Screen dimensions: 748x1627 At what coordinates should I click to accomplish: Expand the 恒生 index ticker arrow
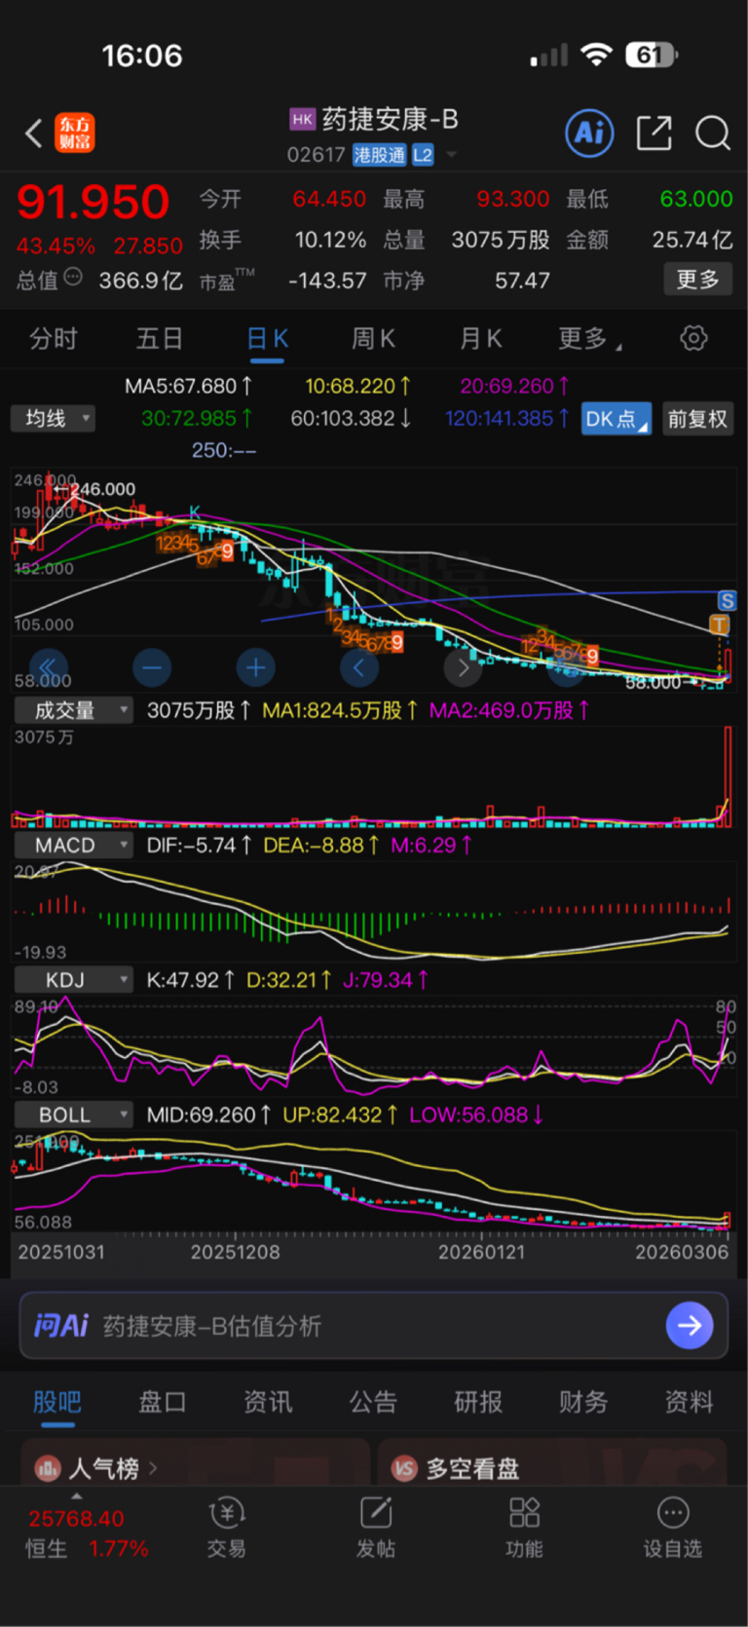point(77,1495)
